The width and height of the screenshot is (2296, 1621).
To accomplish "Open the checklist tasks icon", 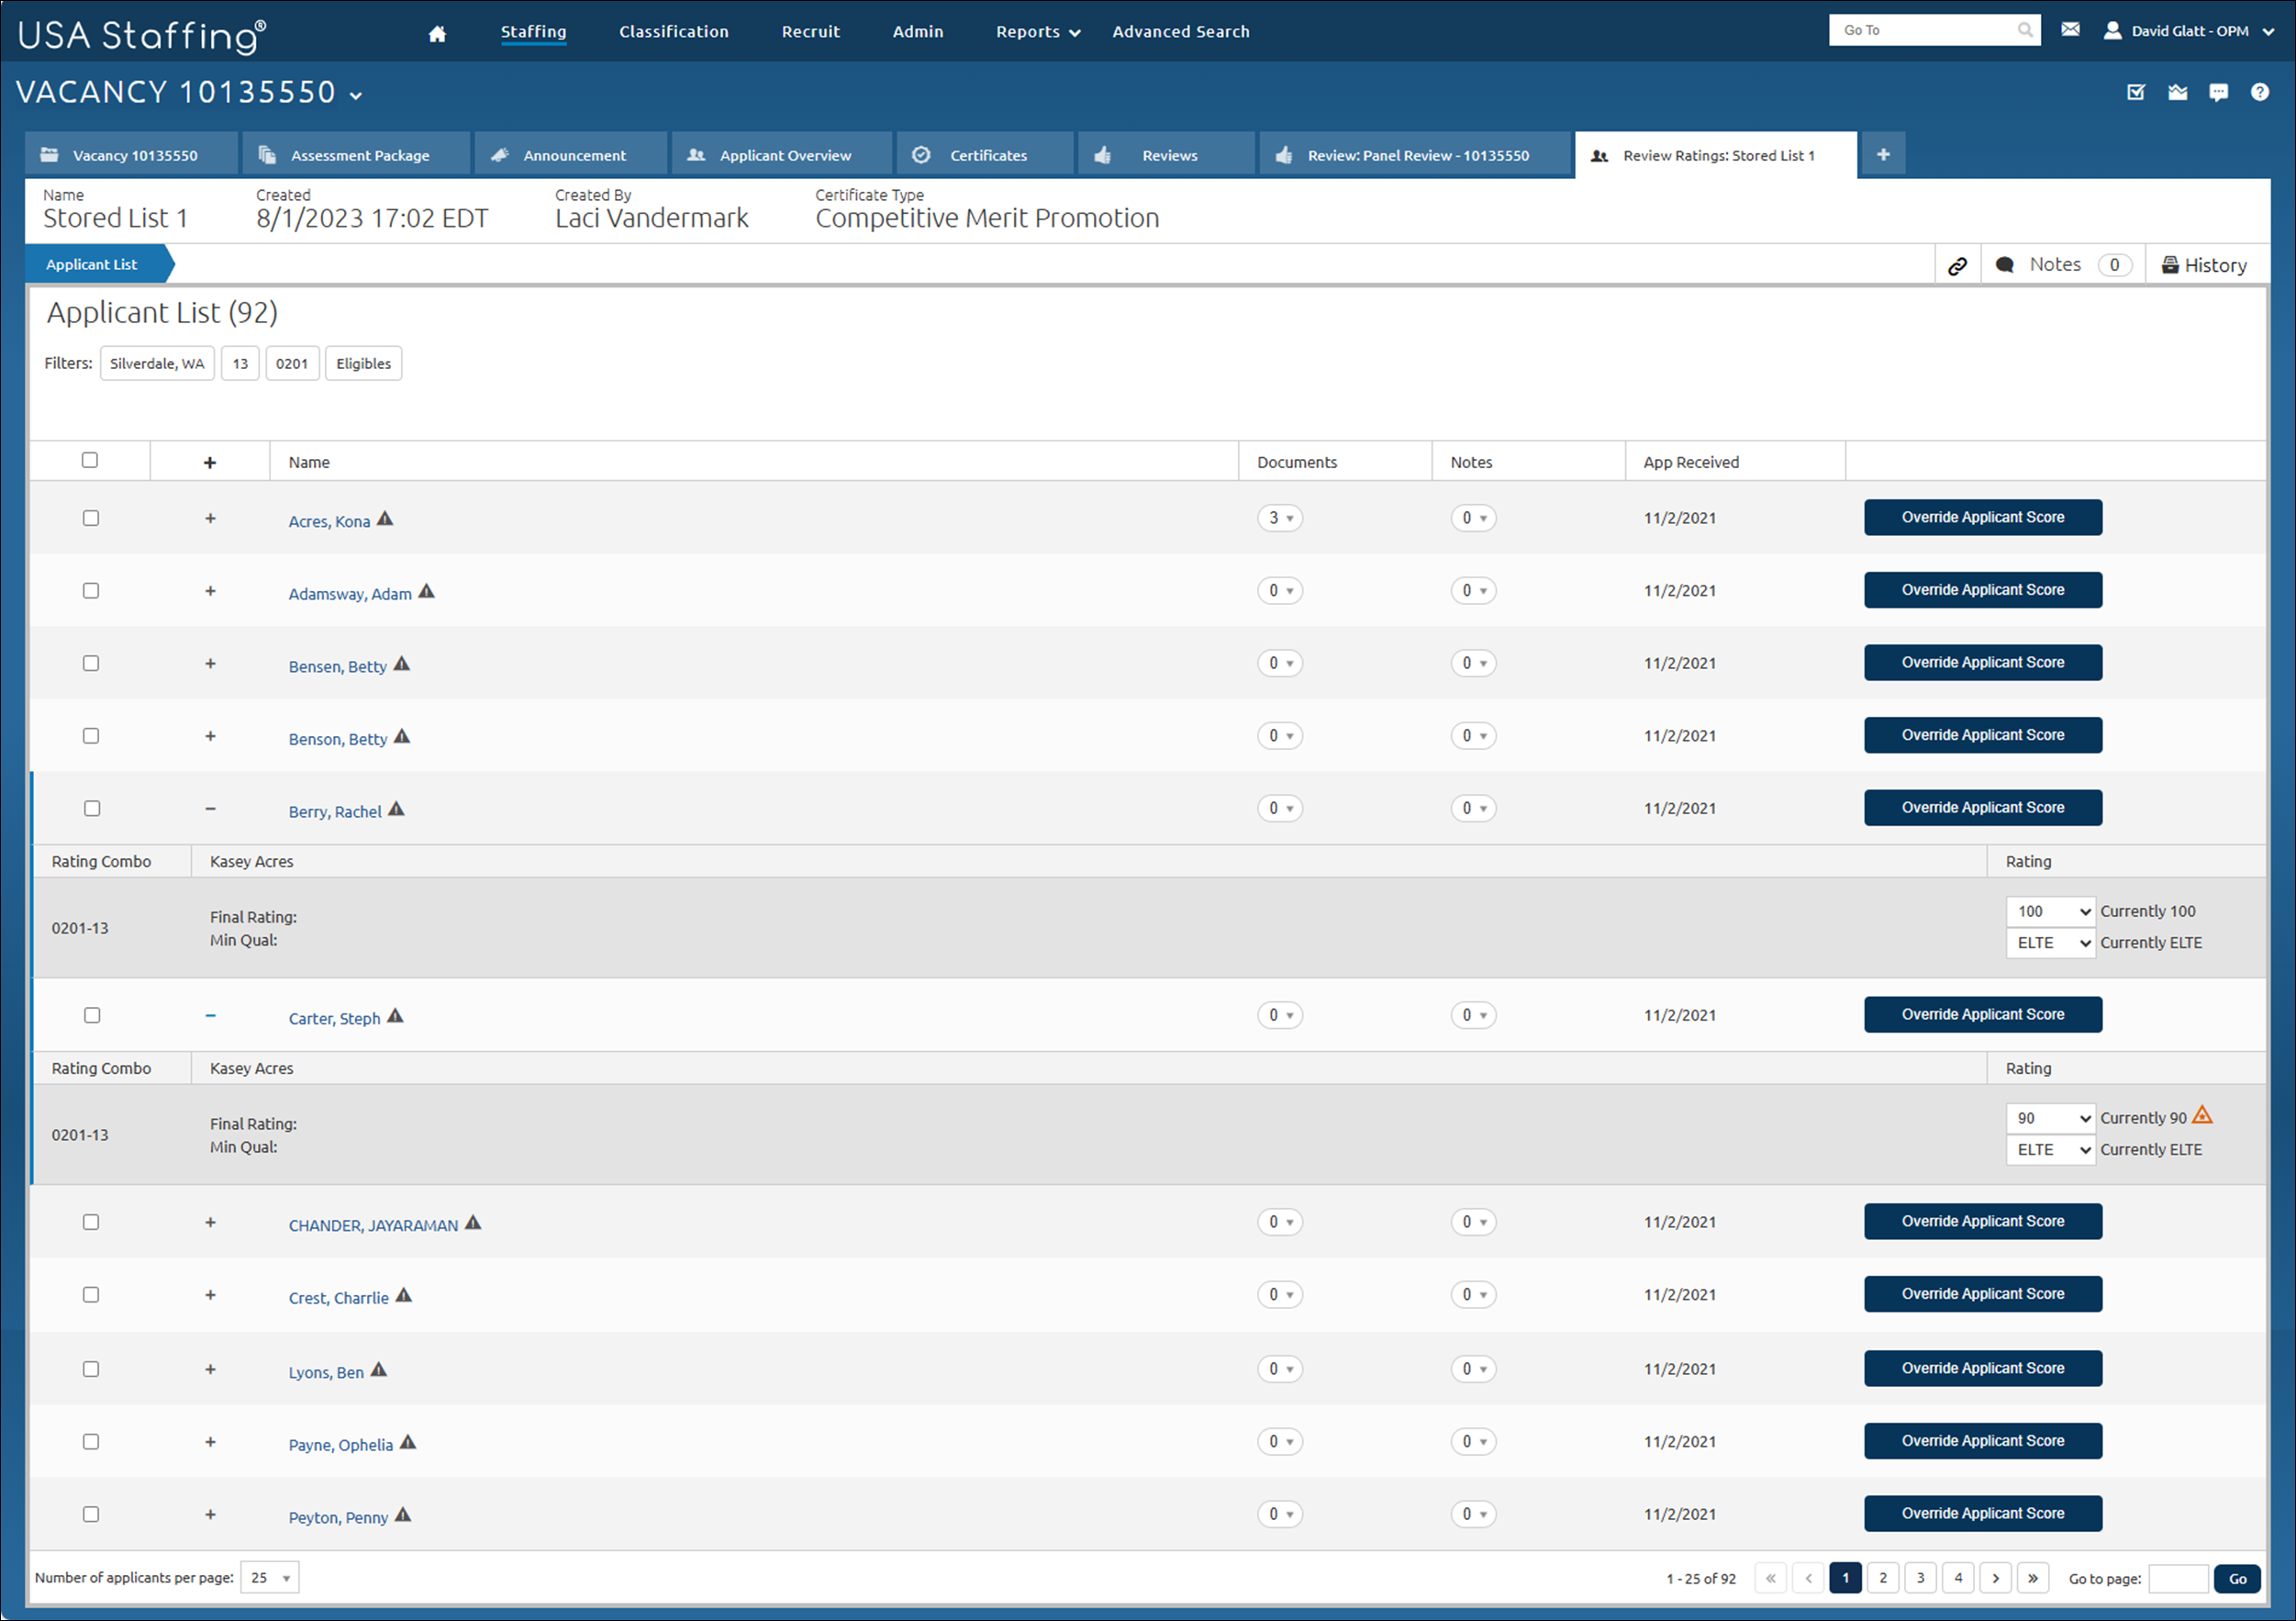I will (x=2136, y=92).
